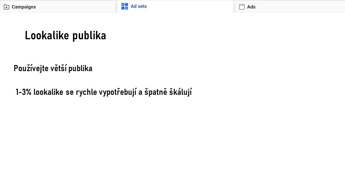Select the Používejte větší publika line
Viewport: 345px width, 194px height.
point(53,68)
